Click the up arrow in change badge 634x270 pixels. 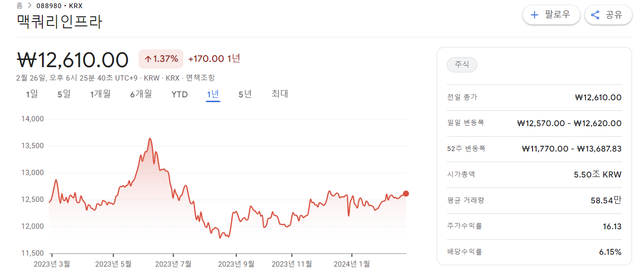tap(148, 59)
